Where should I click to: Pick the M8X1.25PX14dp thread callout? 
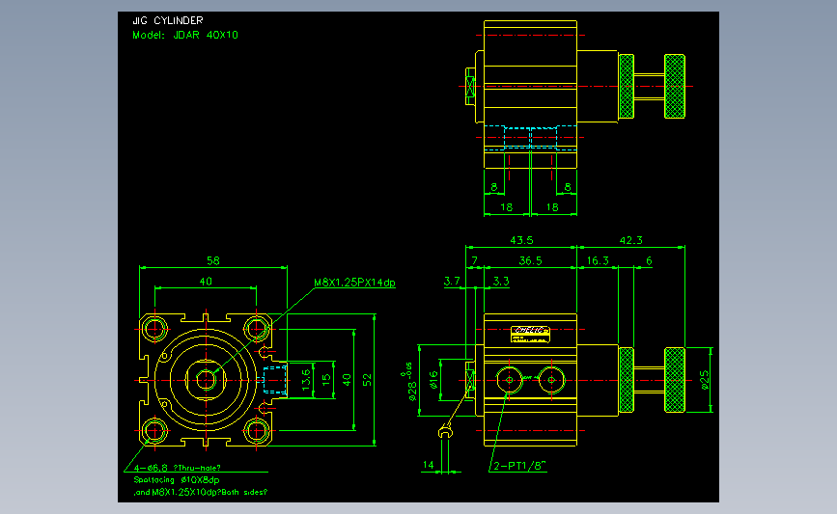(x=354, y=283)
